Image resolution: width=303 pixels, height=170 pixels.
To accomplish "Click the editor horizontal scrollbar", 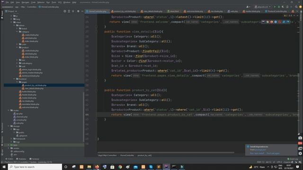I will coord(166,153).
